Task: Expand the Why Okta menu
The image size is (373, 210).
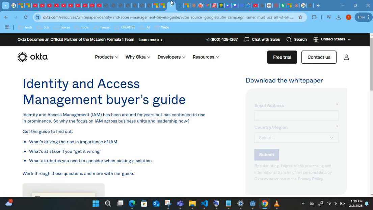Action: pyautogui.click(x=138, y=57)
